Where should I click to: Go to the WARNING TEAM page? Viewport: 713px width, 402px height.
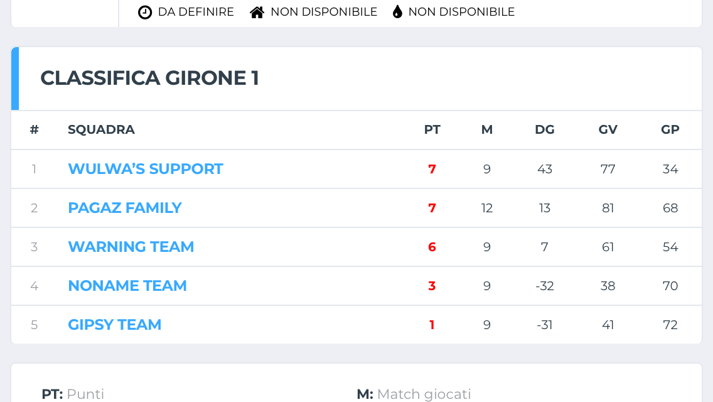(x=131, y=247)
